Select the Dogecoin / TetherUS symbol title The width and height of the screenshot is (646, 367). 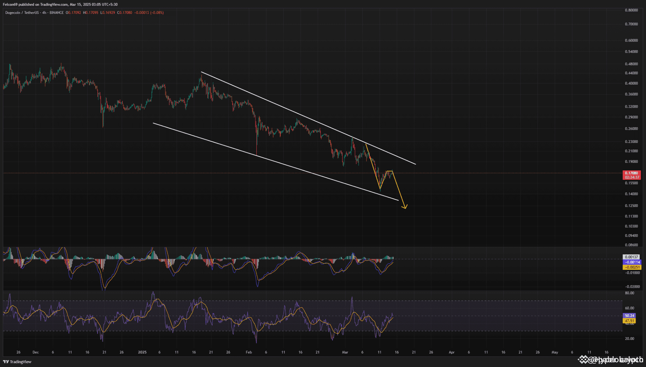[x=22, y=13]
